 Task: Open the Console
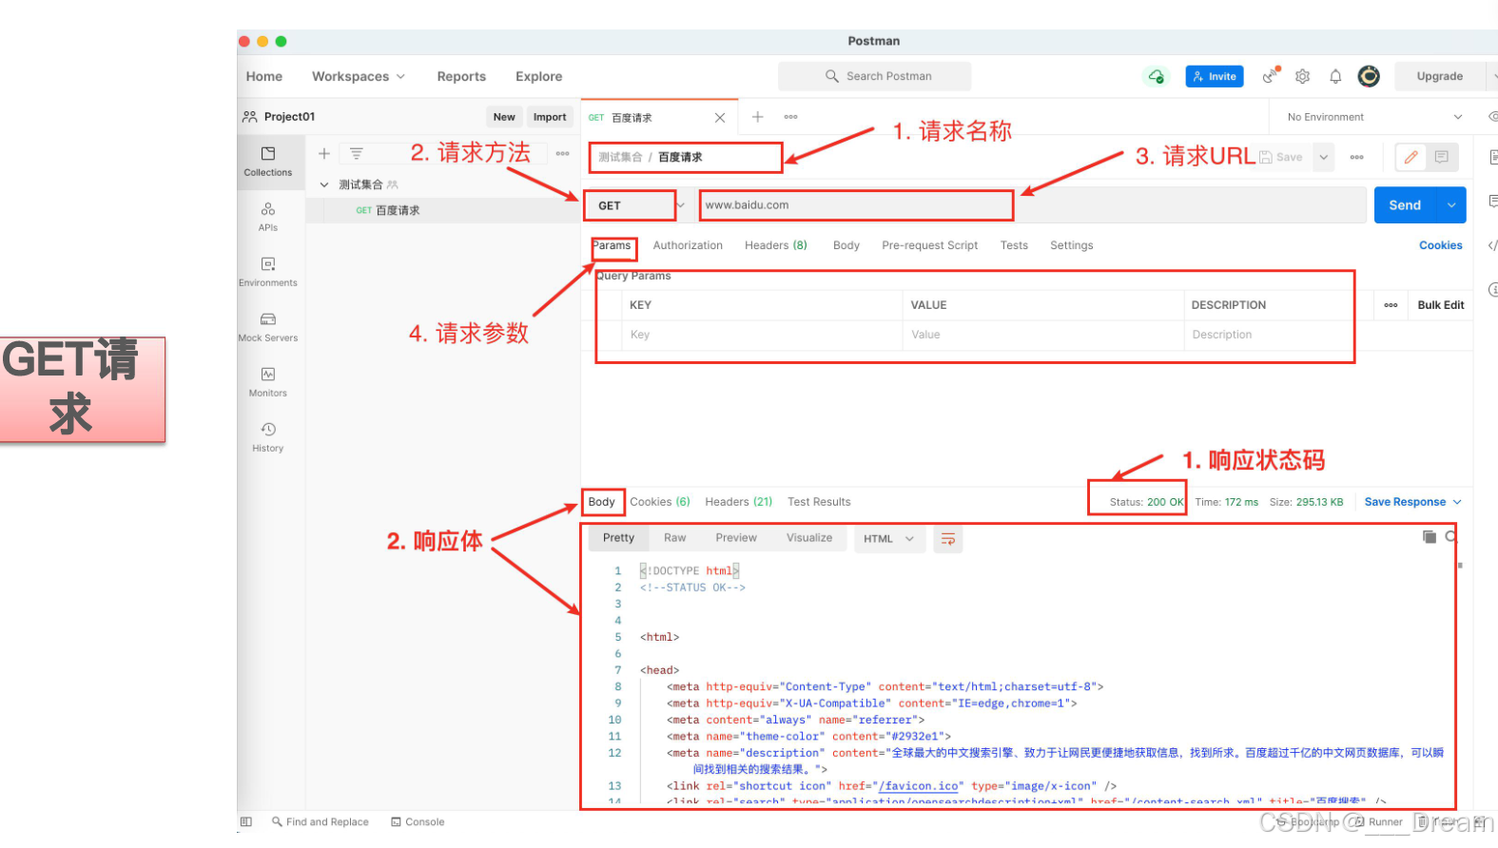click(x=418, y=822)
